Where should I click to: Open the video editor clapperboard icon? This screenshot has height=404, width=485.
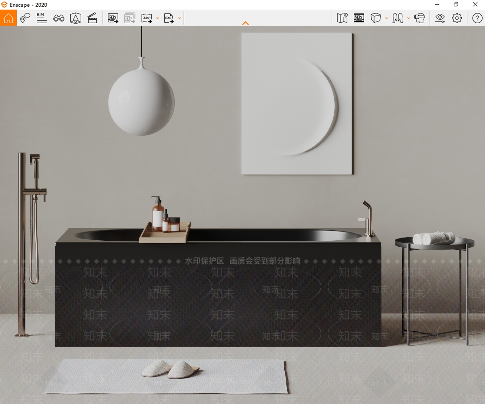pyautogui.click(x=92, y=18)
